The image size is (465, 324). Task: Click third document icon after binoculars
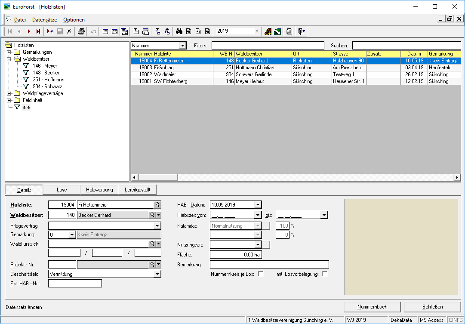point(208,31)
